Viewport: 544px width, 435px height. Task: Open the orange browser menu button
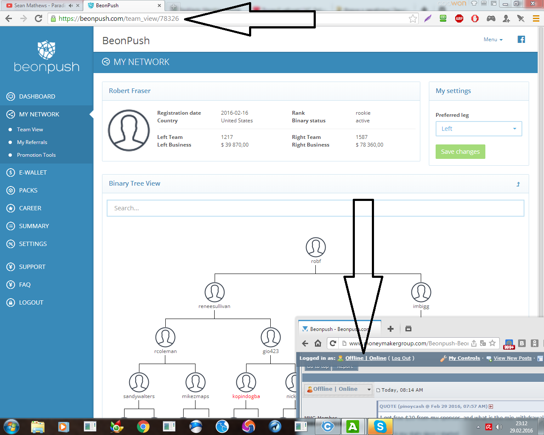(536, 18)
